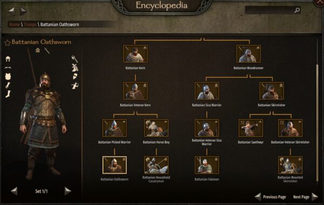Open Battanian Horse Boy thumbnail
The width and height of the screenshot is (324, 205).
click(x=156, y=128)
